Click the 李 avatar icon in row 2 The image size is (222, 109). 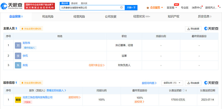point(18,56)
